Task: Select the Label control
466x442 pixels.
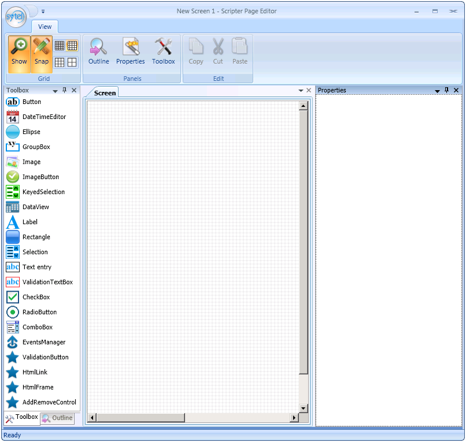Action: [42, 222]
